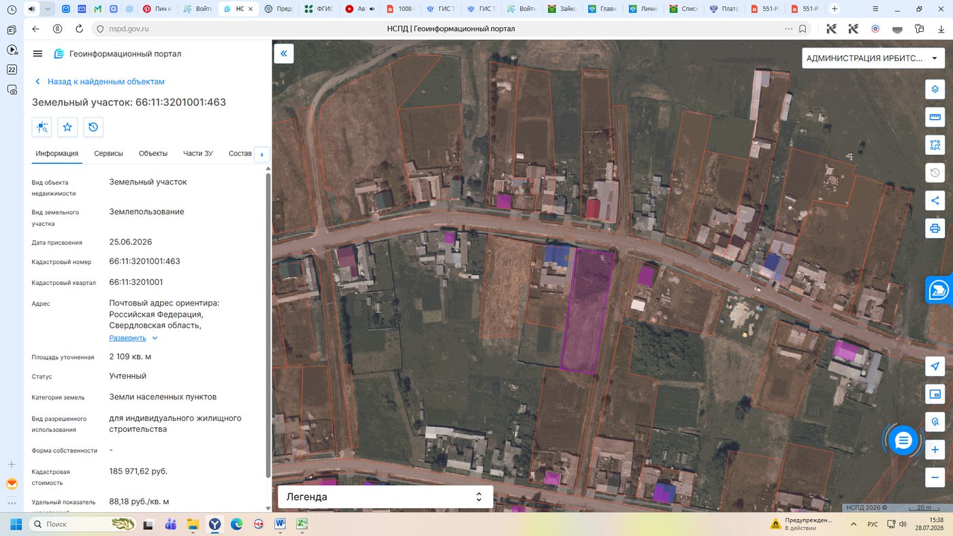Expand the Легенда panel
Screen dimensions: 953x536
point(385,497)
